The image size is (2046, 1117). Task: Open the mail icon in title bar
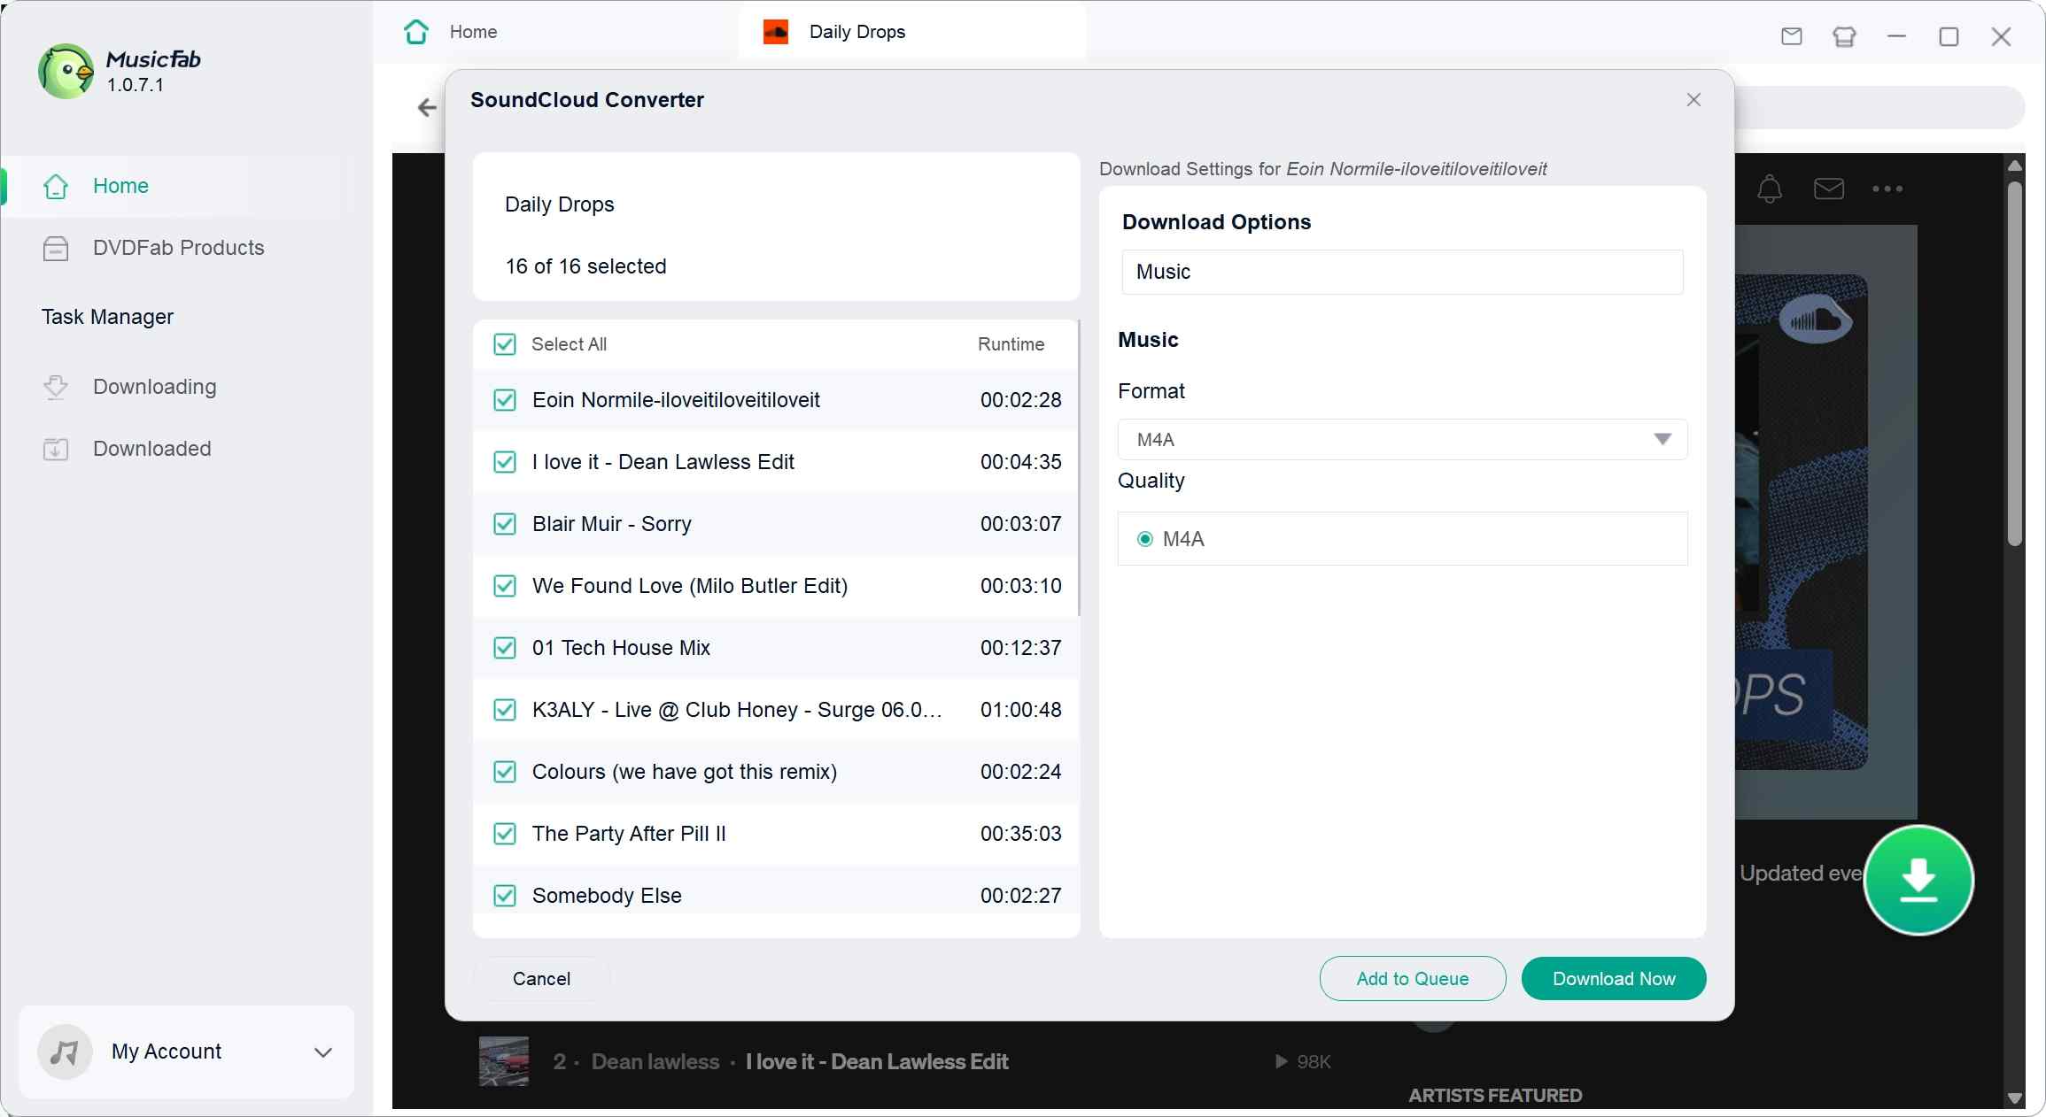1792,36
